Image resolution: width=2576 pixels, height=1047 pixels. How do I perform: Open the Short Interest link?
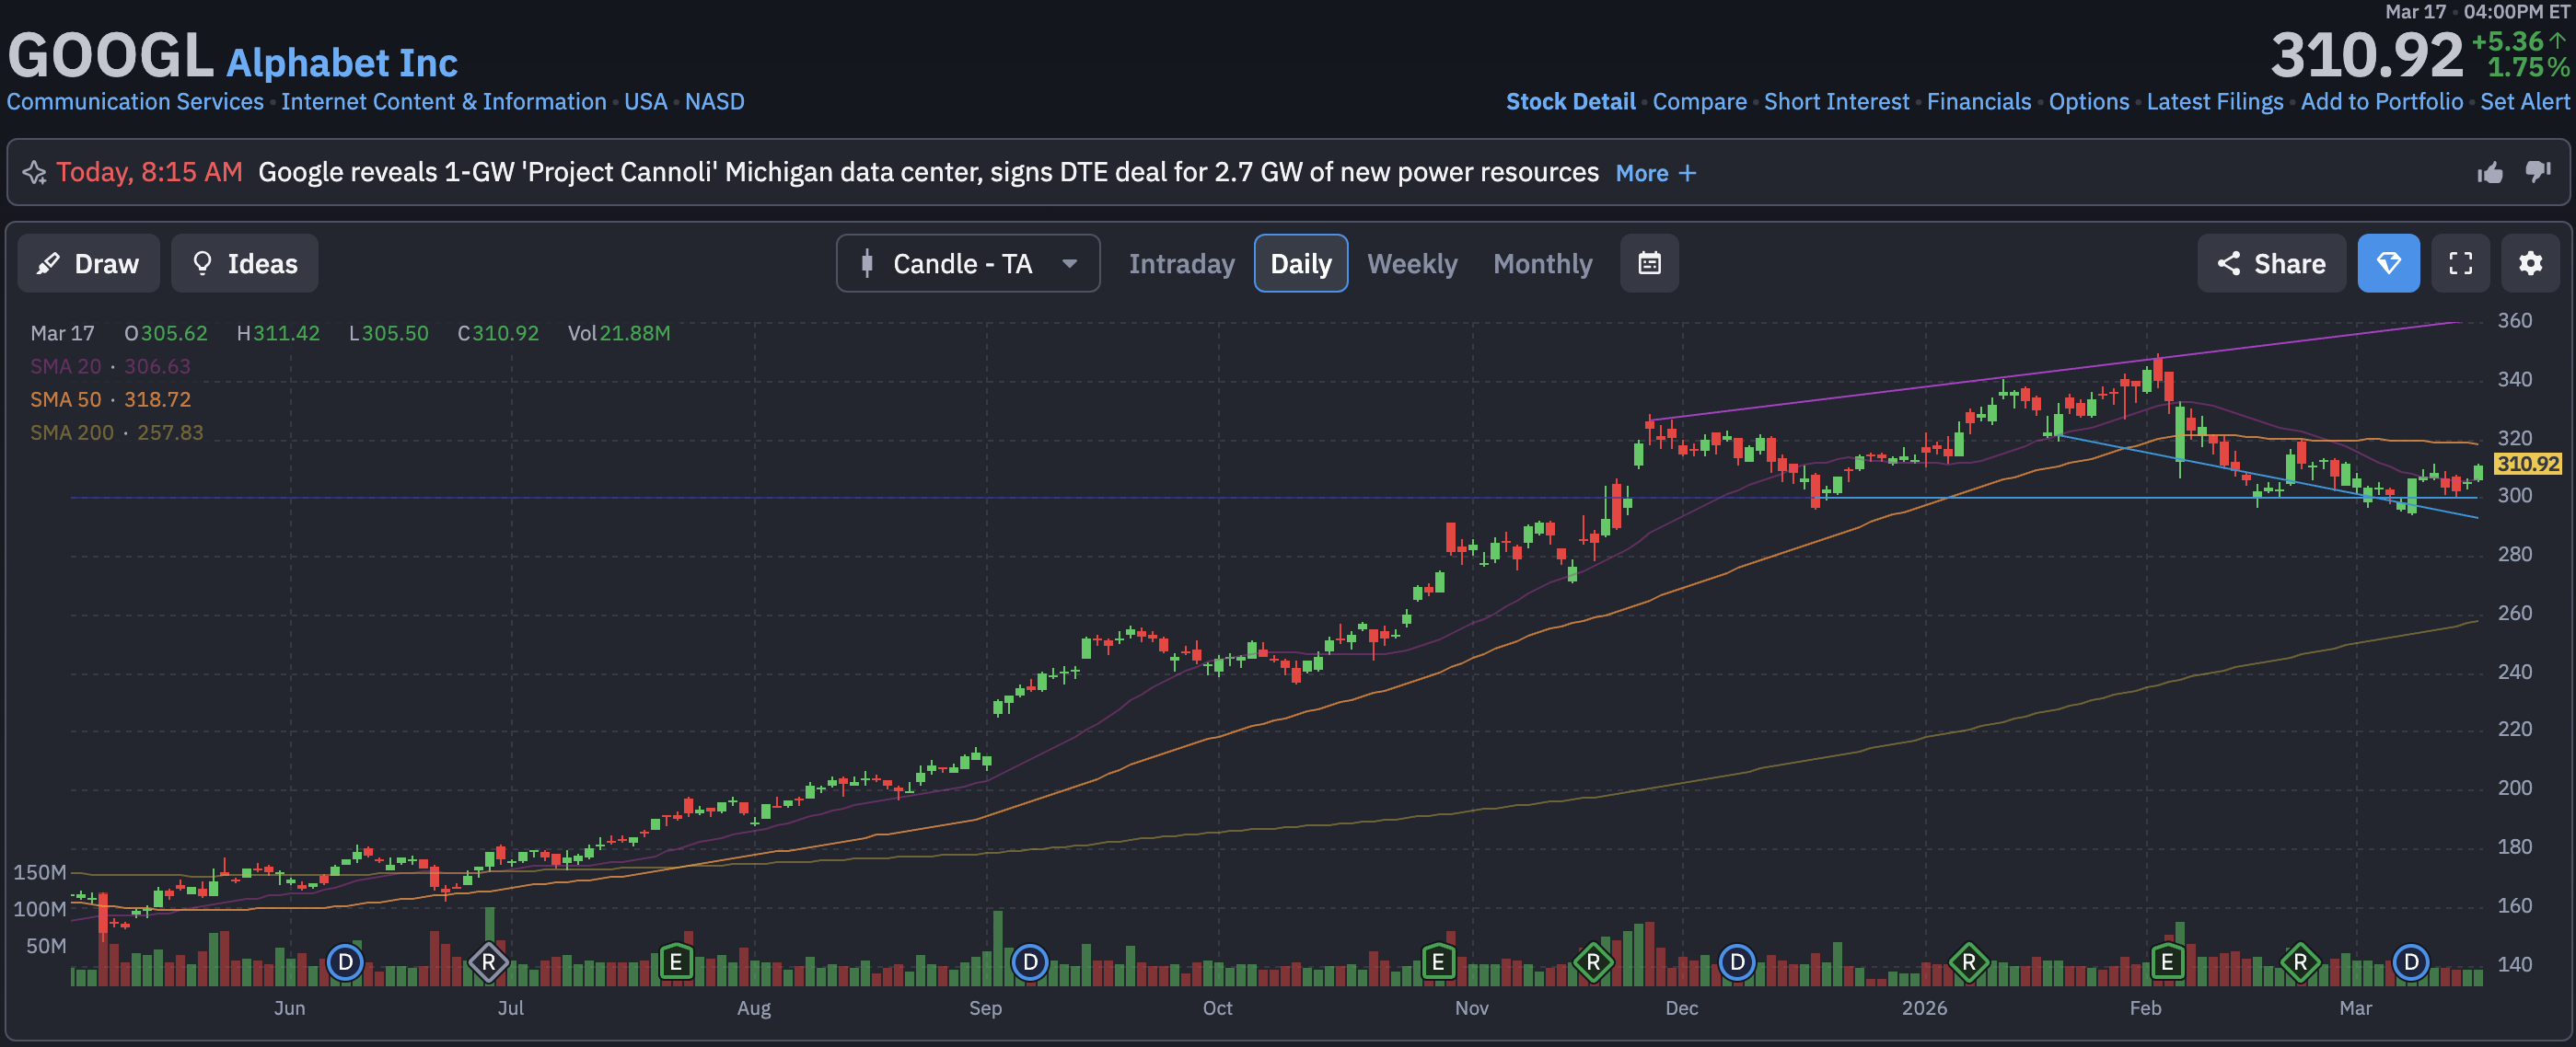(1836, 102)
